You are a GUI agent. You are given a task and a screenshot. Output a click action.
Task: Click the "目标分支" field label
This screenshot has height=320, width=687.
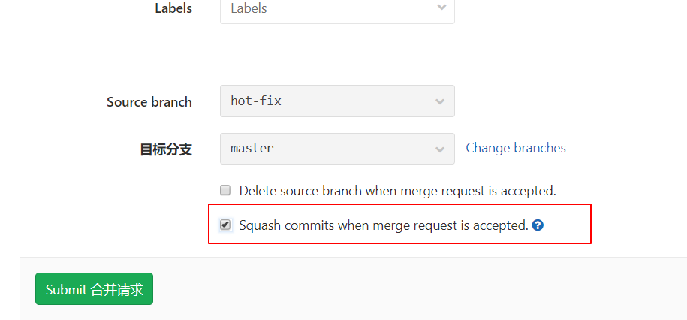[166, 149]
